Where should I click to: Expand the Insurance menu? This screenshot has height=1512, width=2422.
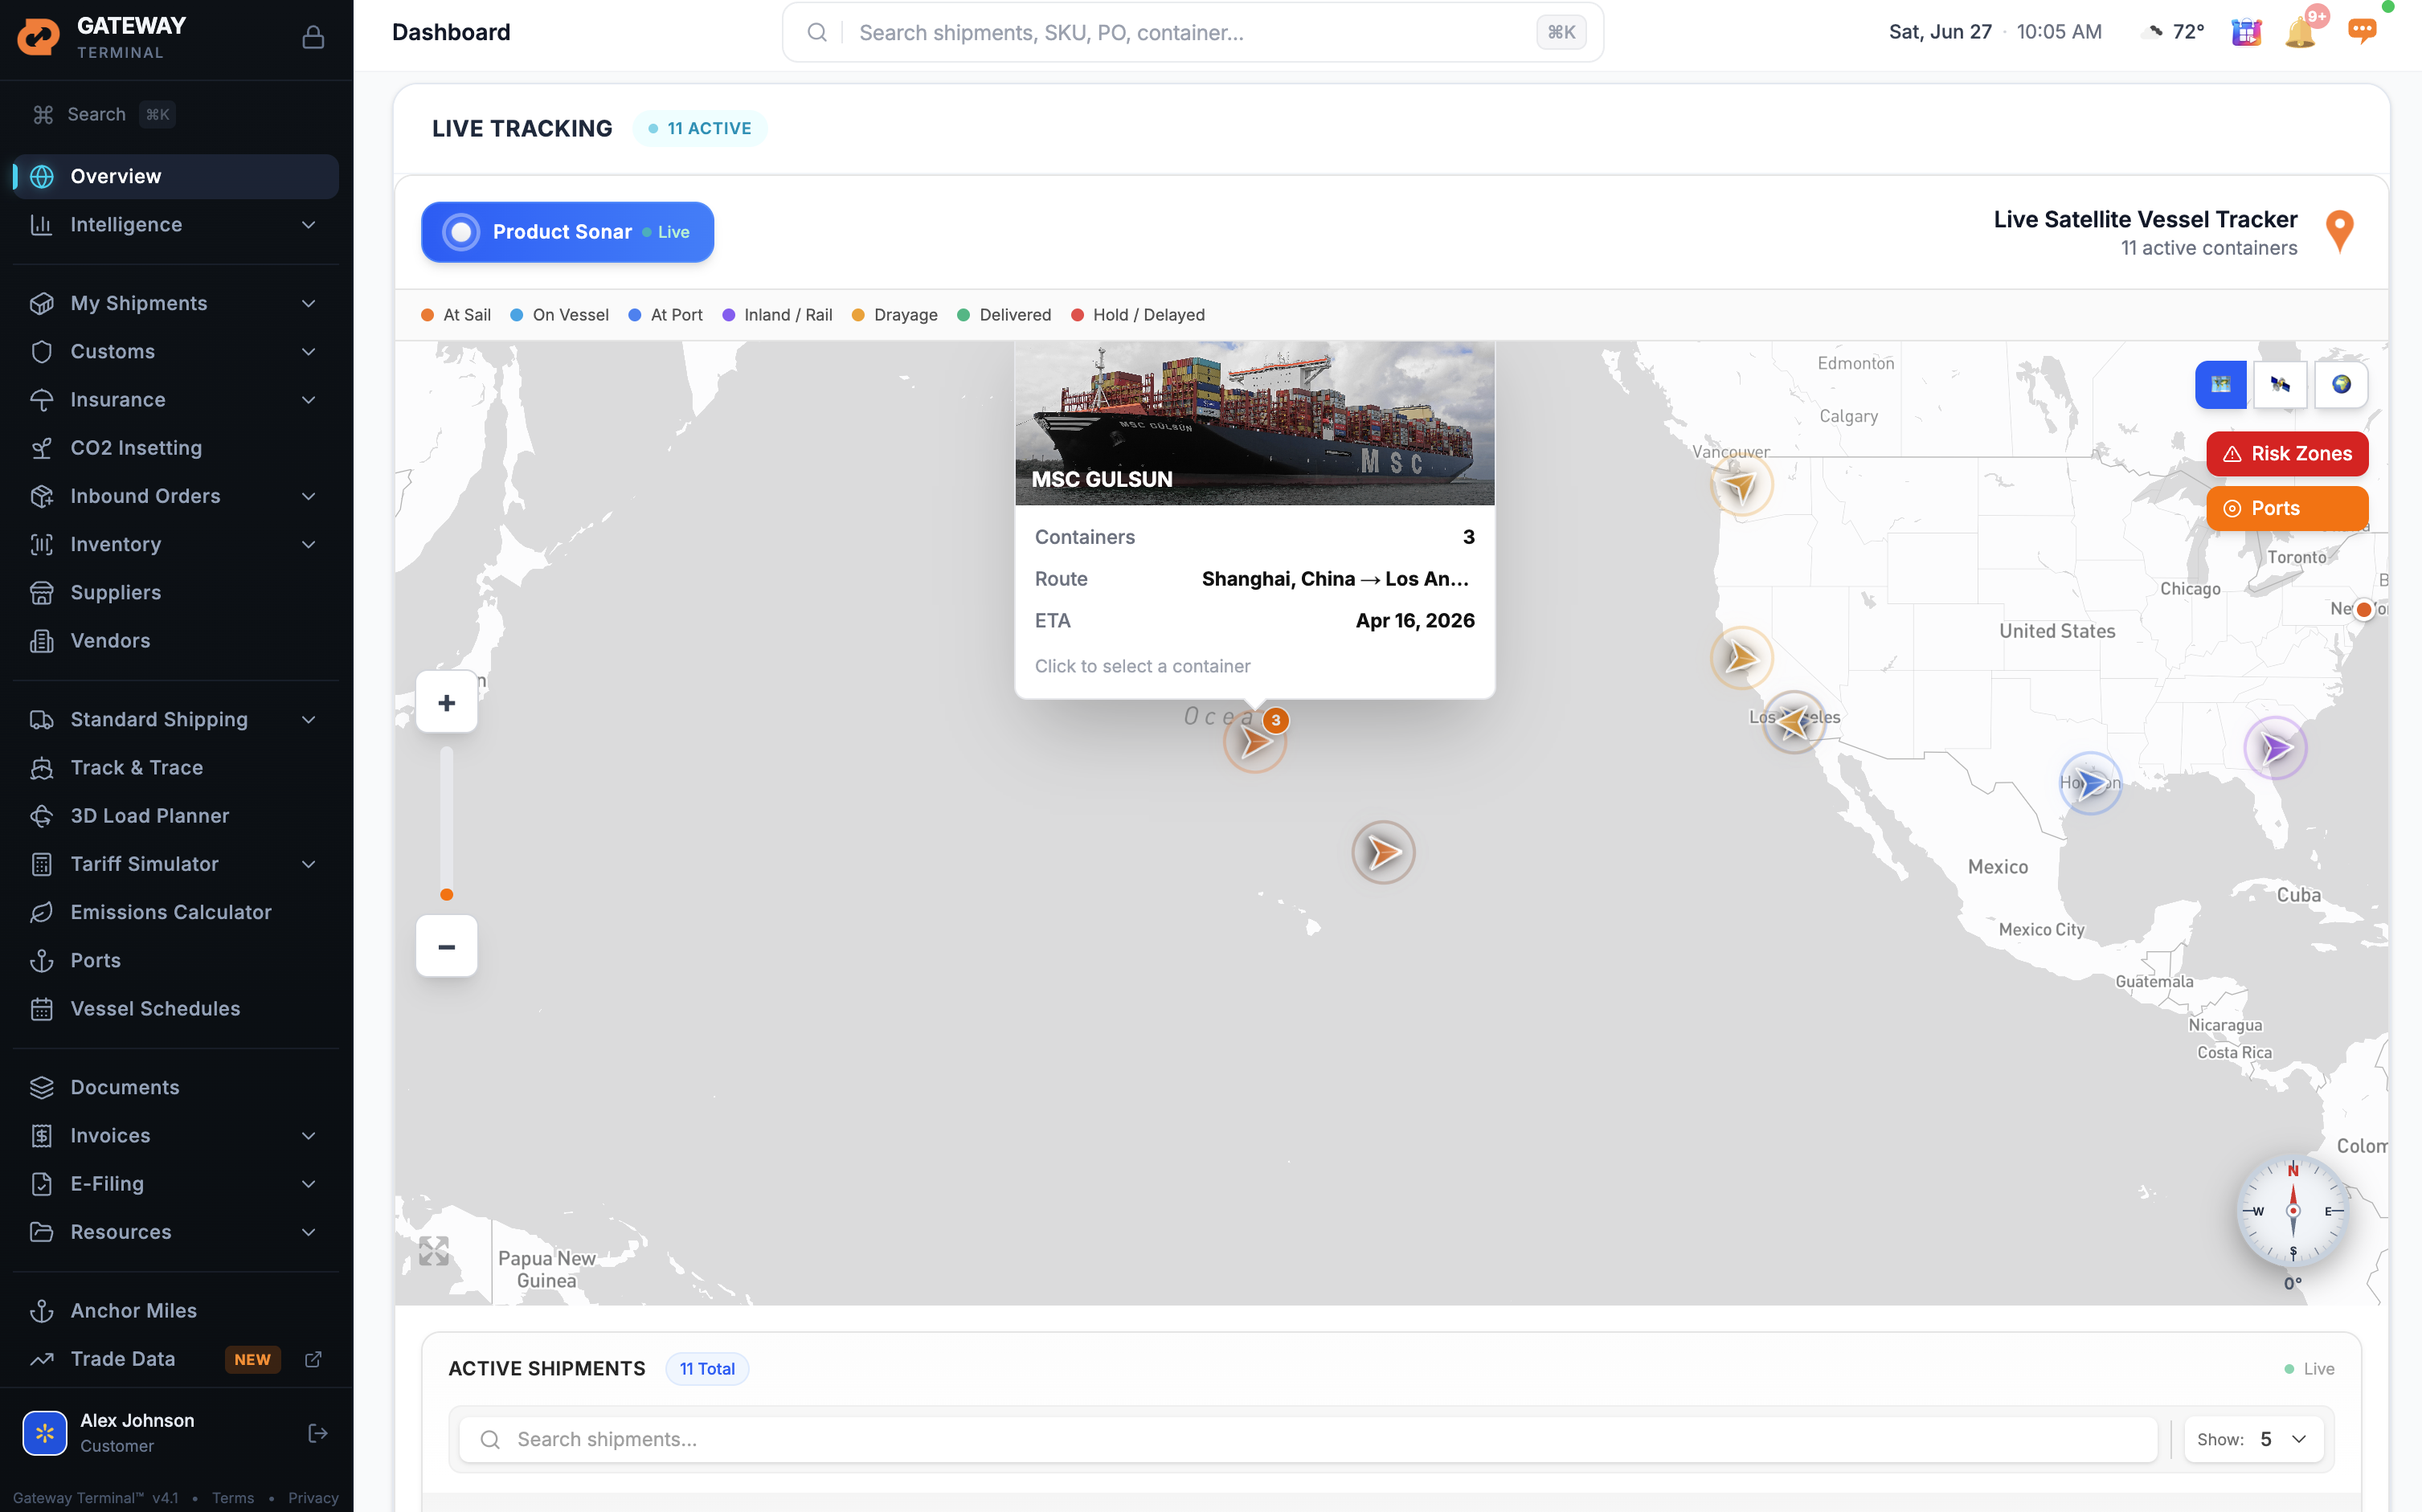coord(176,399)
